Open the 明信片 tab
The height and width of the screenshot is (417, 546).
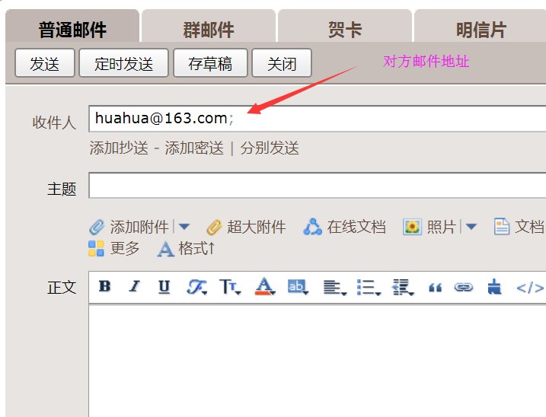[481, 27]
